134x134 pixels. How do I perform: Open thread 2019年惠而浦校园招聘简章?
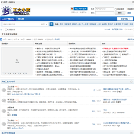click(x=80, y=66)
